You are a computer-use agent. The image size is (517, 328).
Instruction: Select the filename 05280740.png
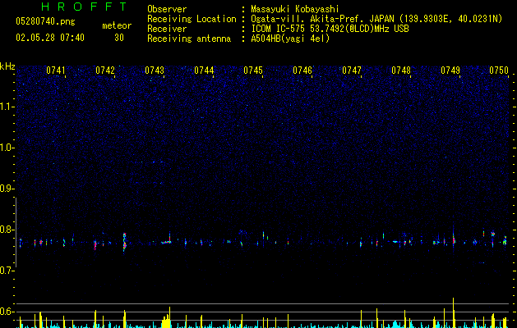coord(45,22)
